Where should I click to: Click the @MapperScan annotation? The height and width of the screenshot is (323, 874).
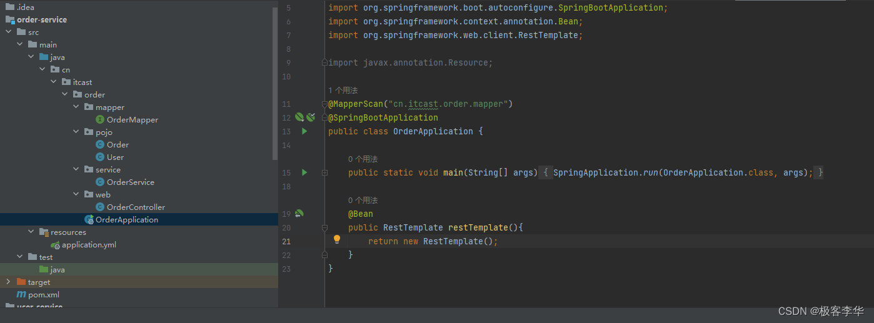tap(356, 104)
